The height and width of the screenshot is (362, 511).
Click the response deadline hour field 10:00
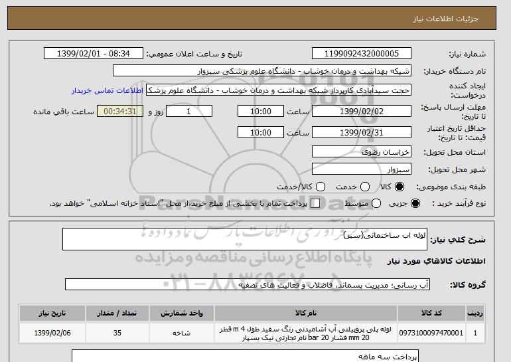point(261,111)
